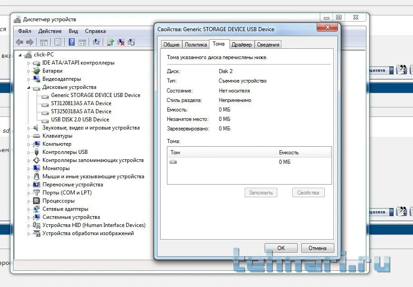Click the Сетевые адаптеры network icon

pyautogui.click(x=36, y=209)
